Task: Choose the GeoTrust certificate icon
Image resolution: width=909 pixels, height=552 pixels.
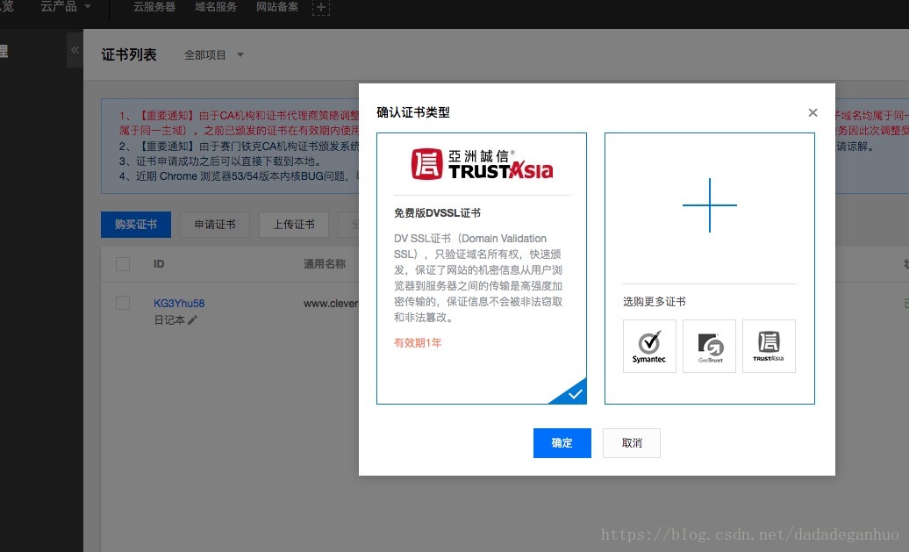Action: click(710, 346)
